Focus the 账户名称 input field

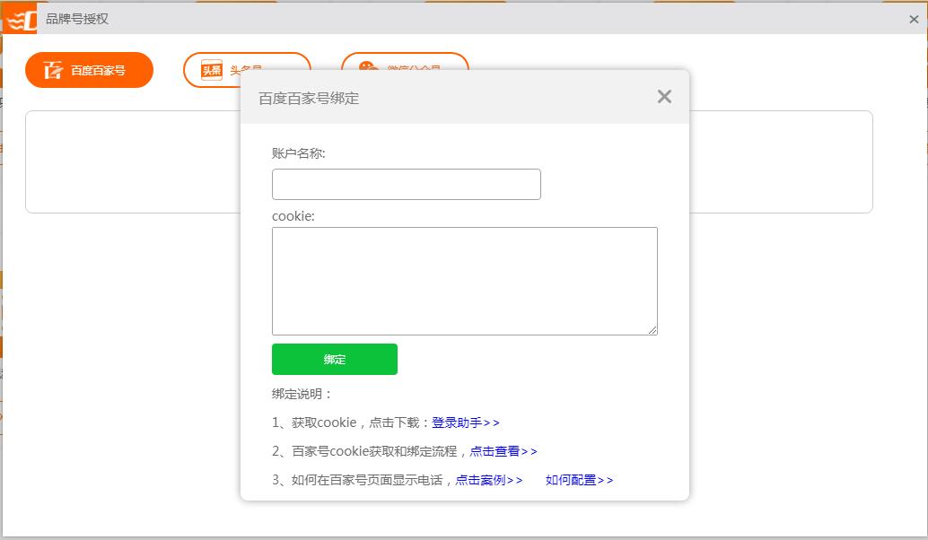[x=406, y=184]
